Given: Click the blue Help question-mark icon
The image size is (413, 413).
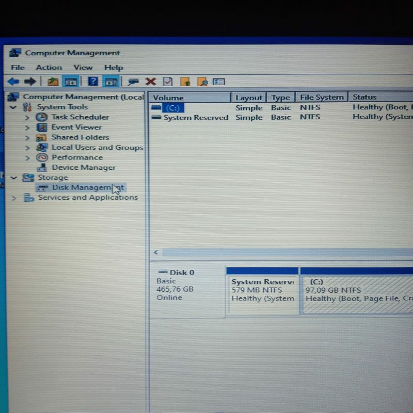Looking at the screenshot, I should click(93, 82).
